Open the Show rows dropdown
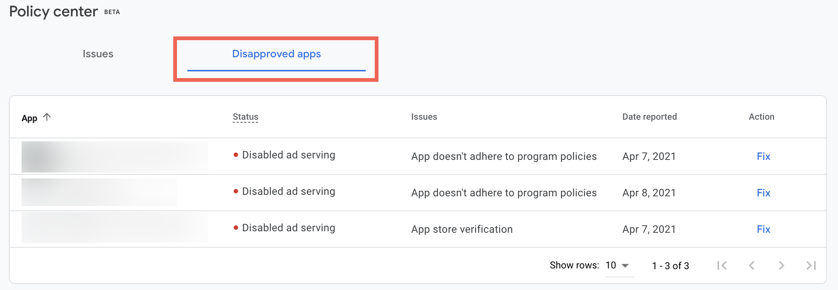This screenshot has width=838, height=290. click(x=618, y=265)
